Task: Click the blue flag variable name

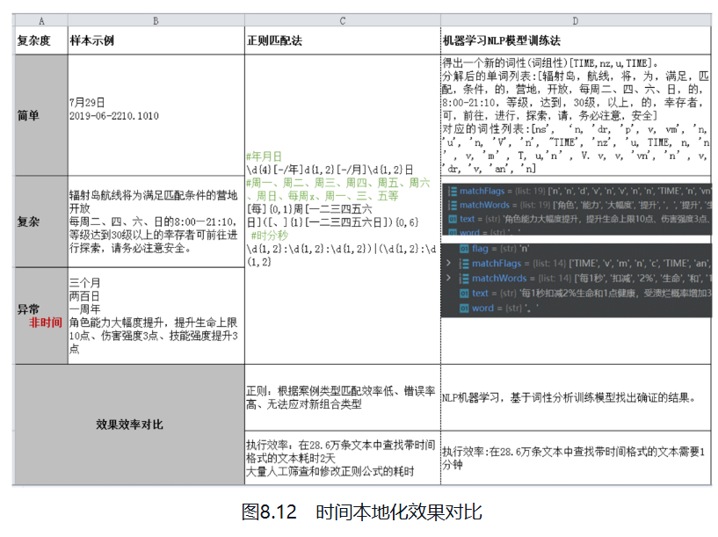Action: pos(481,248)
